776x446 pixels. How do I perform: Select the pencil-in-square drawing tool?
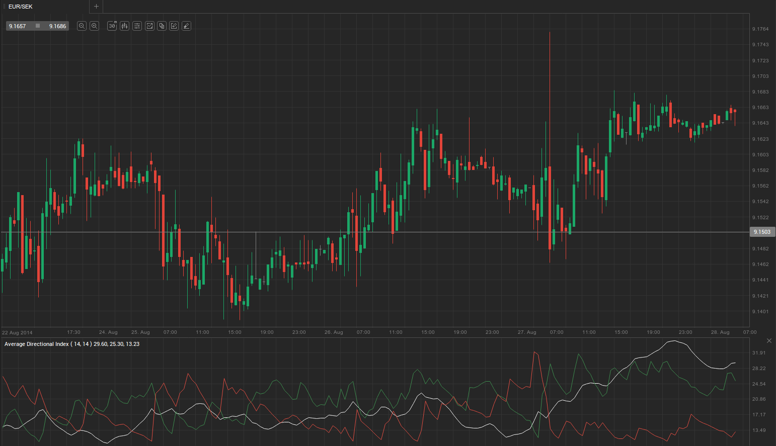(174, 26)
